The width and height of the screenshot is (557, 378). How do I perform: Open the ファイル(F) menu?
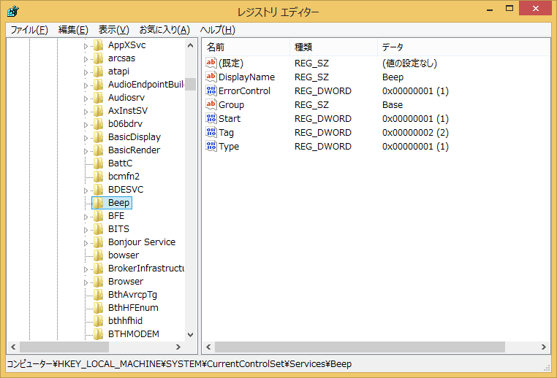[x=29, y=30]
